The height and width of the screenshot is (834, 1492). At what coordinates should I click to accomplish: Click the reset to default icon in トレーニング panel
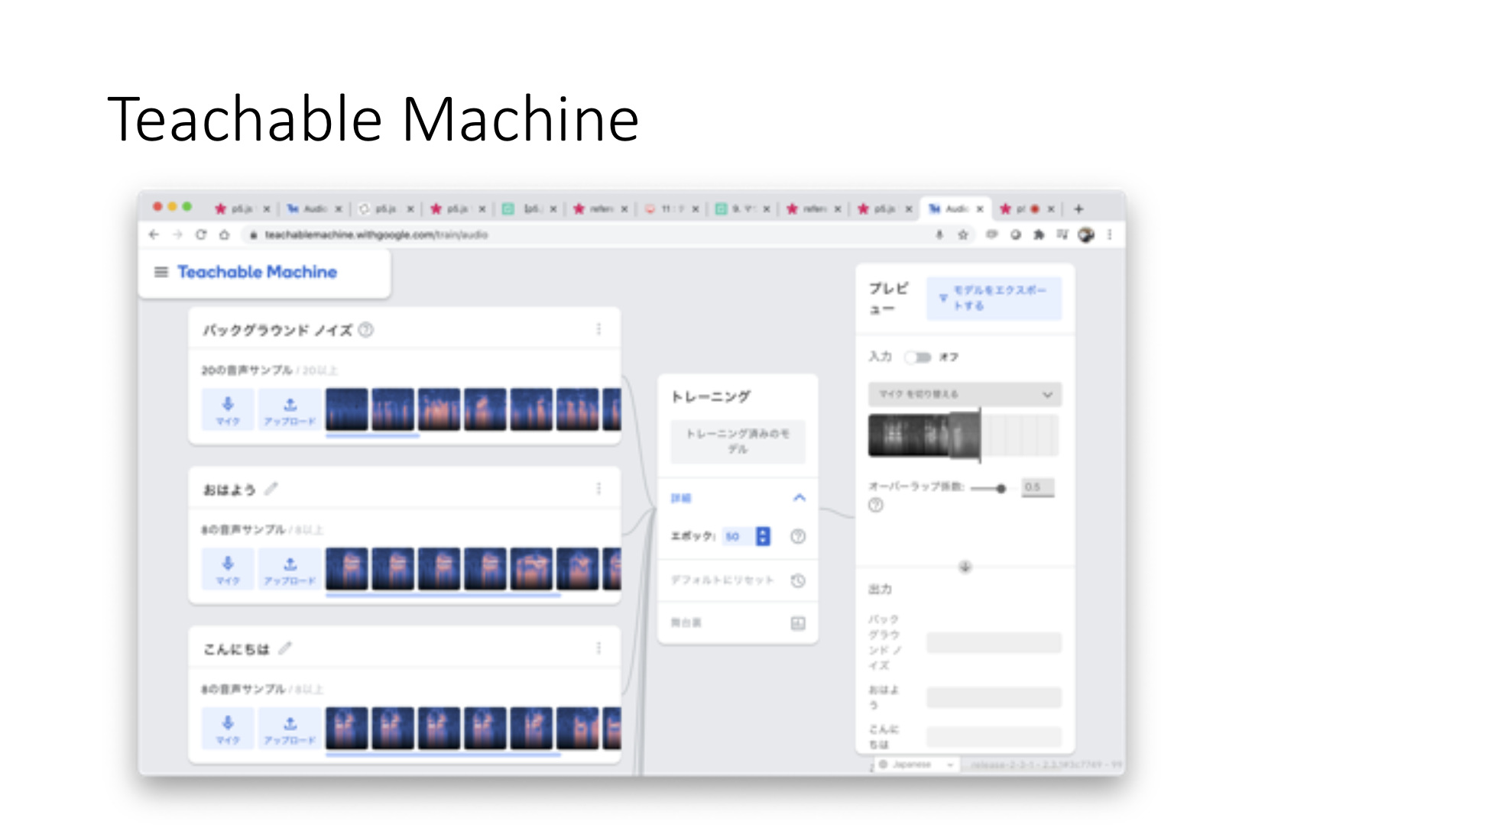pos(797,580)
